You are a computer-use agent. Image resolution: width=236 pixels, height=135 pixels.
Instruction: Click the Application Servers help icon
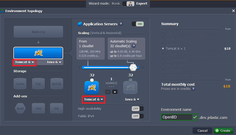(x=121, y=24)
